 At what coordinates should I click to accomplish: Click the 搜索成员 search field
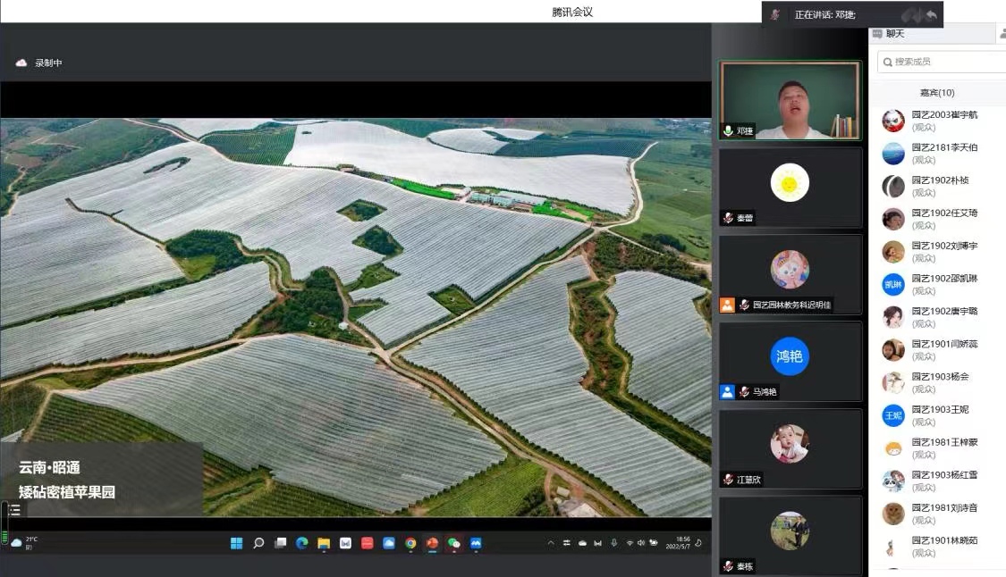point(943,62)
